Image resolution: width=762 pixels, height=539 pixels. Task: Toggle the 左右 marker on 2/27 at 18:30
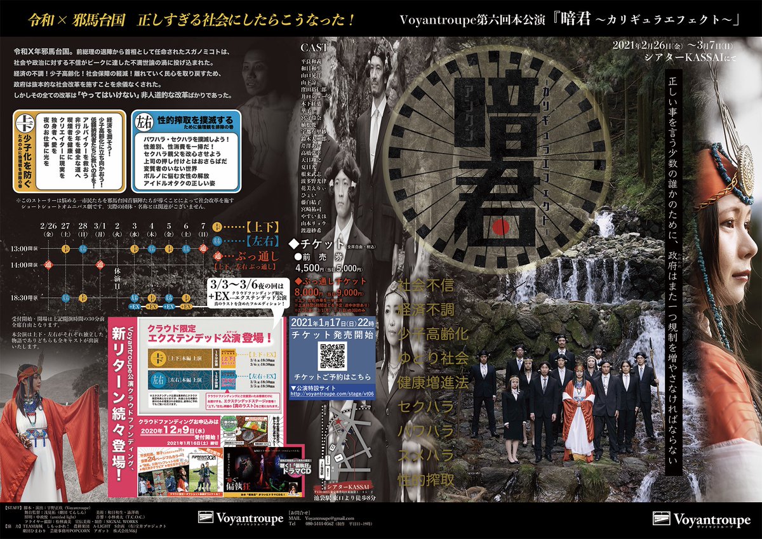65,298
